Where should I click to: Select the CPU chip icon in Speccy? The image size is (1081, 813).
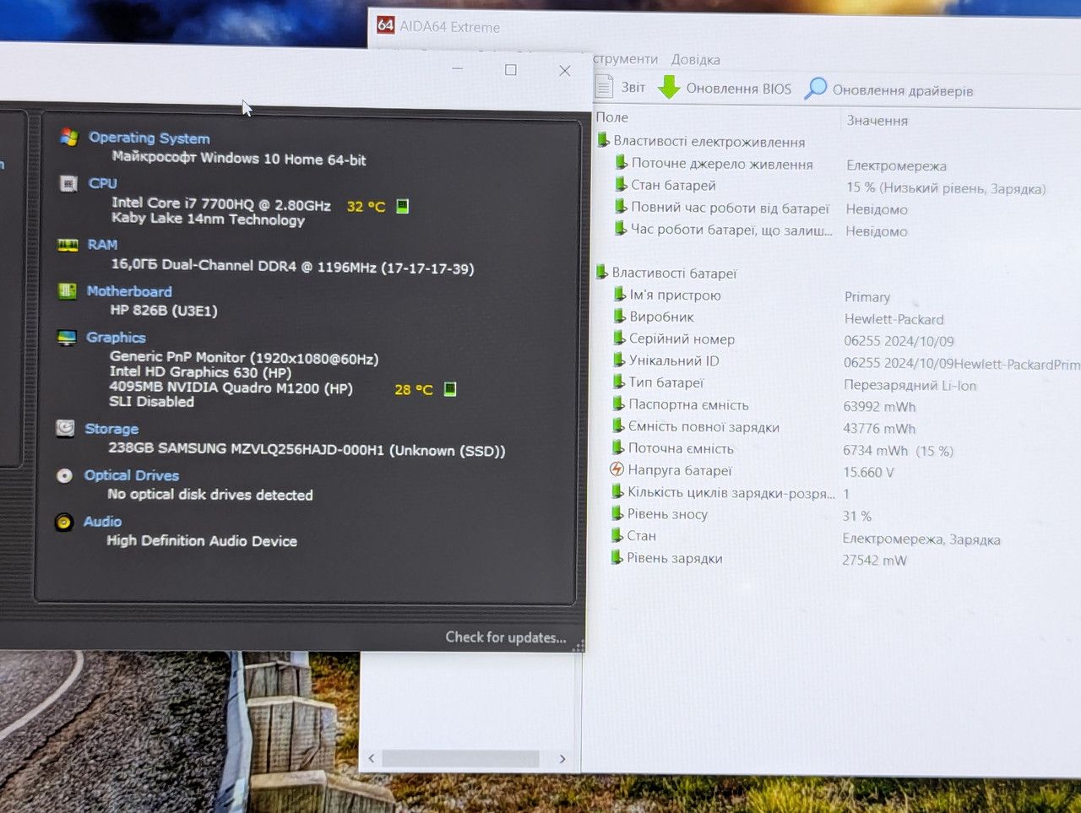68,183
